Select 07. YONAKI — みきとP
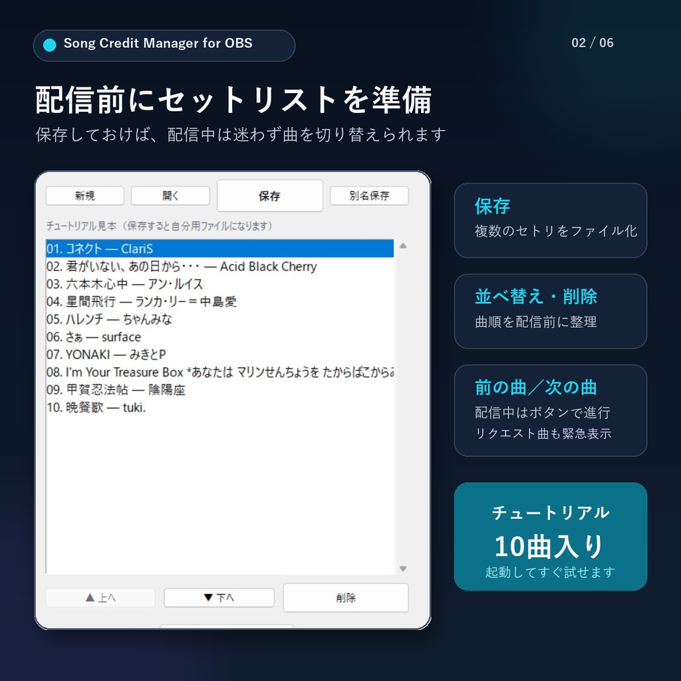The height and width of the screenshot is (681, 681). (x=219, y=354)
